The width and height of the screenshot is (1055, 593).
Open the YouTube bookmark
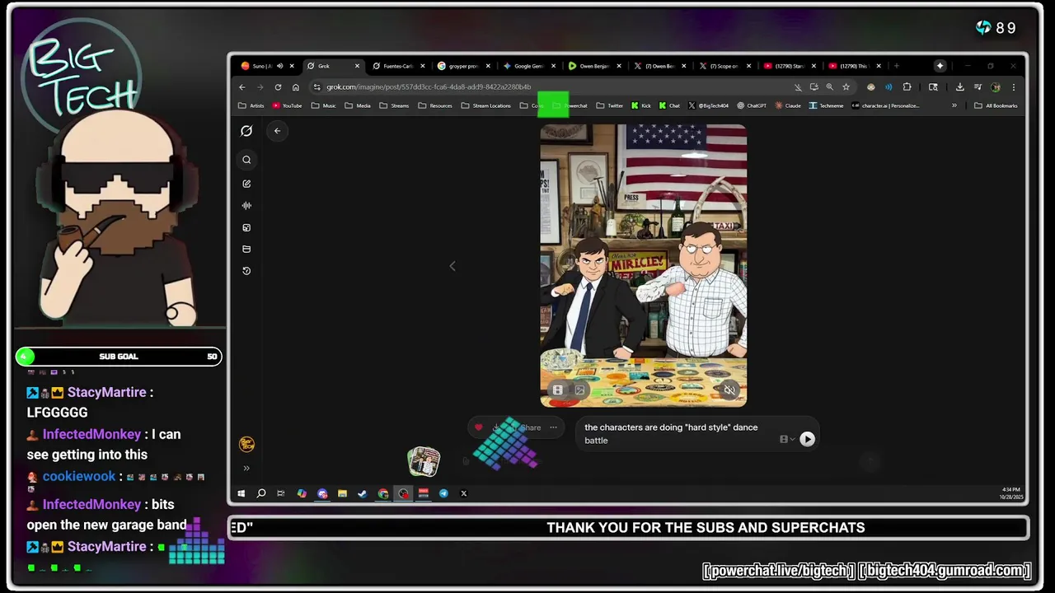(288, 105)
